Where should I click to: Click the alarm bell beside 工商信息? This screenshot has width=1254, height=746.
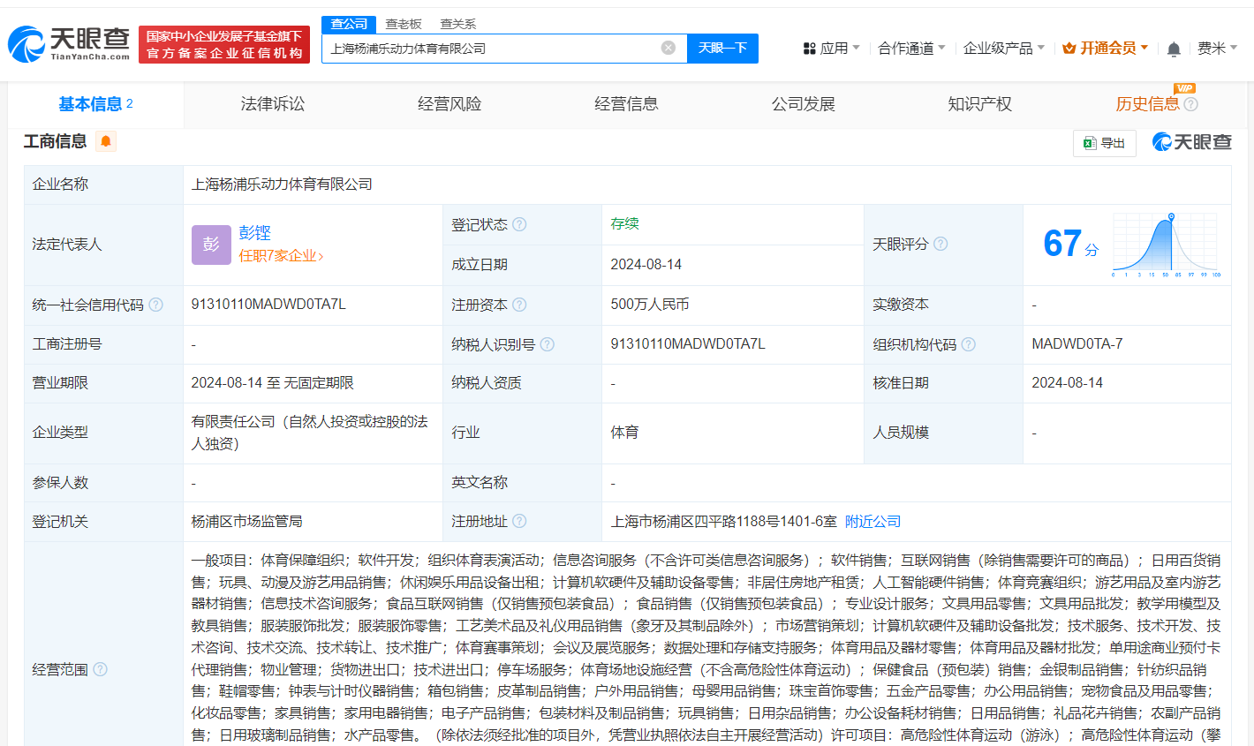(x=106, y=141)
